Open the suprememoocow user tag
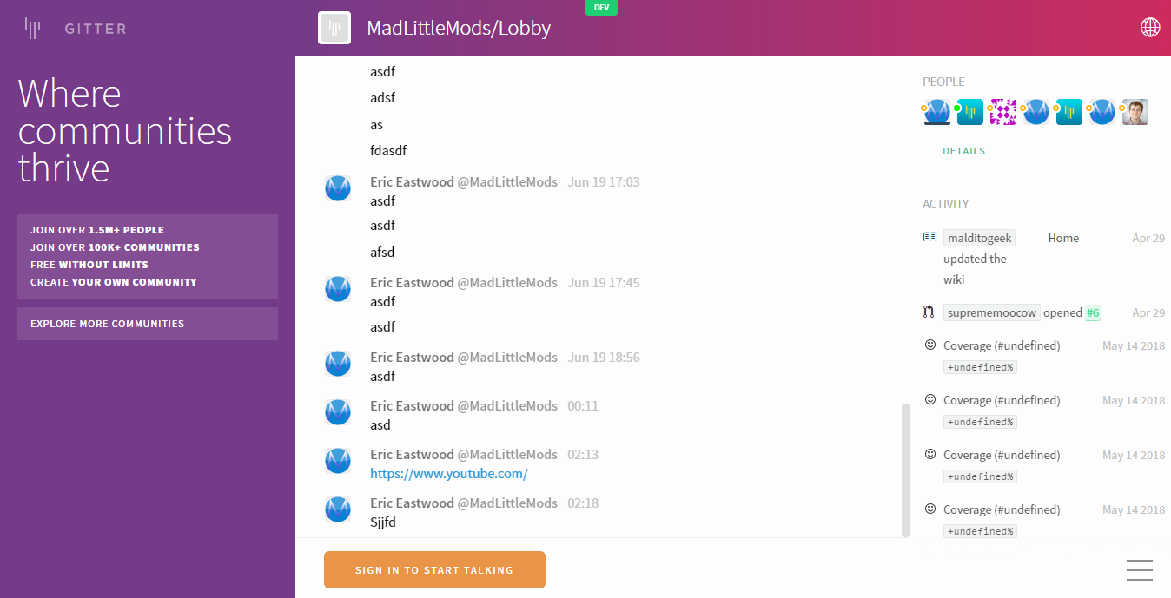The width and height of the screenshot is (1171, 598). (x=992, y=312)
